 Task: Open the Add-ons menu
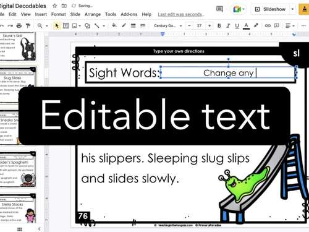pyautogui.click(x=129, y=14)
